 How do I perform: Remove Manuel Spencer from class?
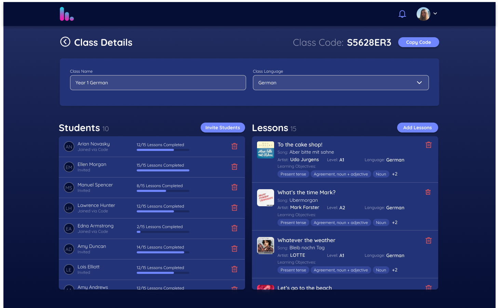(234, 187)
